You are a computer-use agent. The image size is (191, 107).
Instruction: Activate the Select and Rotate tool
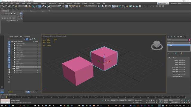43,6
